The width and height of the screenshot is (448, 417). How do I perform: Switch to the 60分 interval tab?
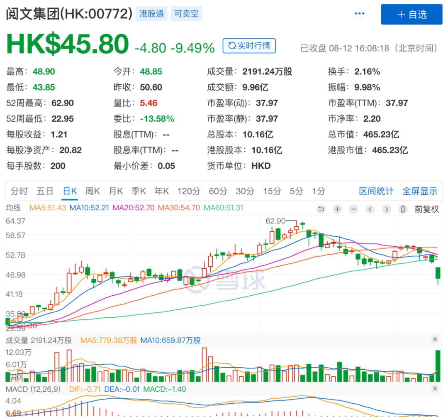[x=218, y=191]
